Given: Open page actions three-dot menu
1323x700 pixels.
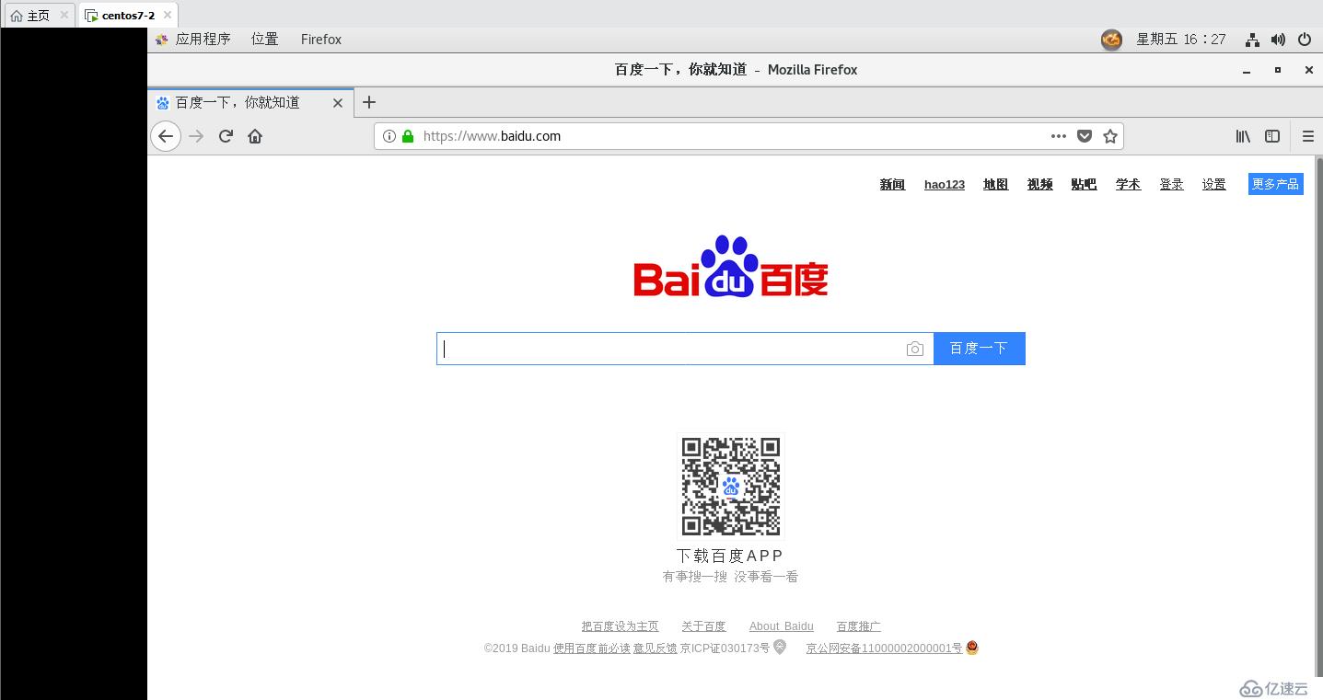Looking at the screenshot, I should point(1059,136).
